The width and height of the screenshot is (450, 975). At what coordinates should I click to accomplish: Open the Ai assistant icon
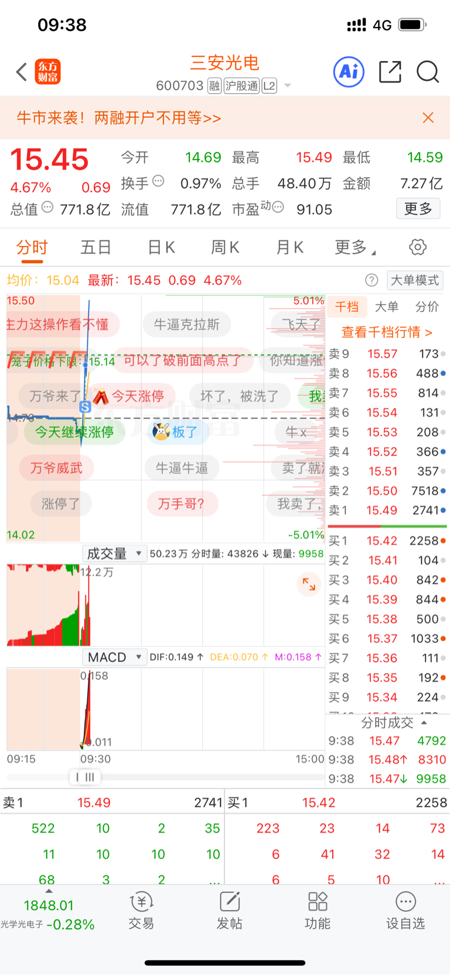[x=349, y=72]
